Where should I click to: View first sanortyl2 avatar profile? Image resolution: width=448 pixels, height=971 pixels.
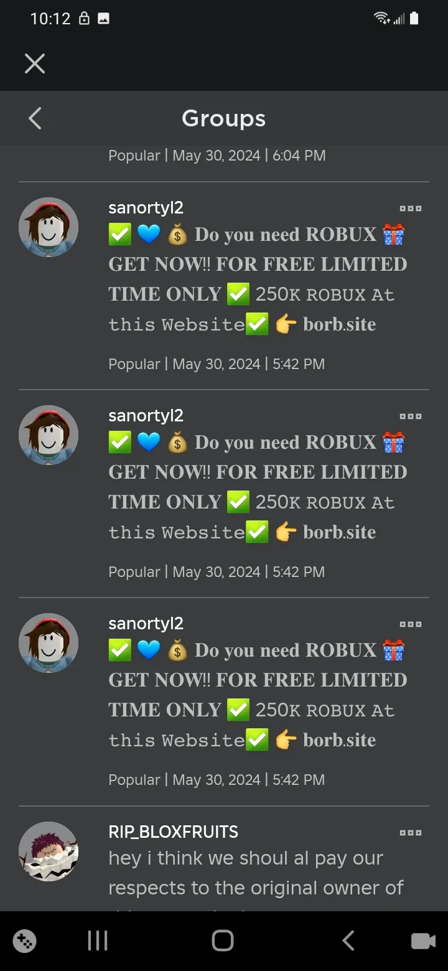click(x=49, y=227)
